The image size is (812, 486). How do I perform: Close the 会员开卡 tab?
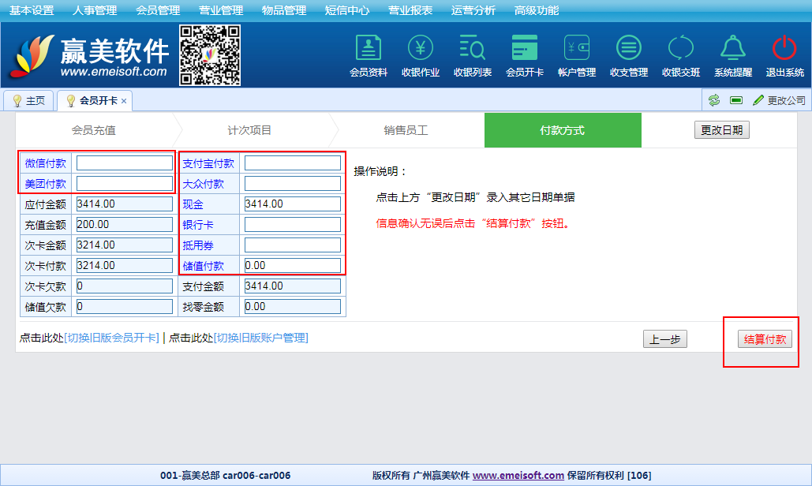coord(124,101)
